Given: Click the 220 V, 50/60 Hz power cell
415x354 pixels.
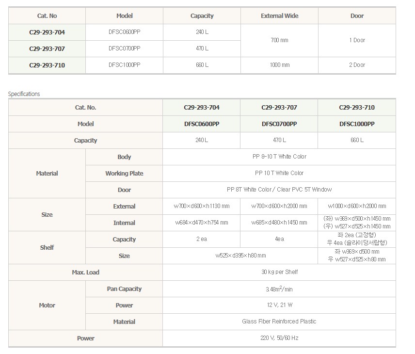Looking at the screenshot, I should coord(279,338).
